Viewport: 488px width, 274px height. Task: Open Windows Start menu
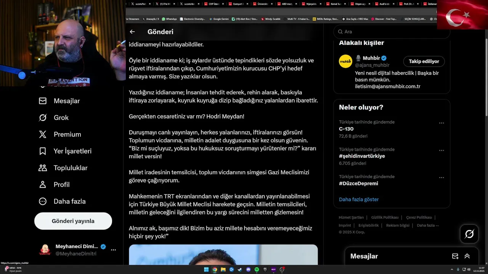[206, 269]
